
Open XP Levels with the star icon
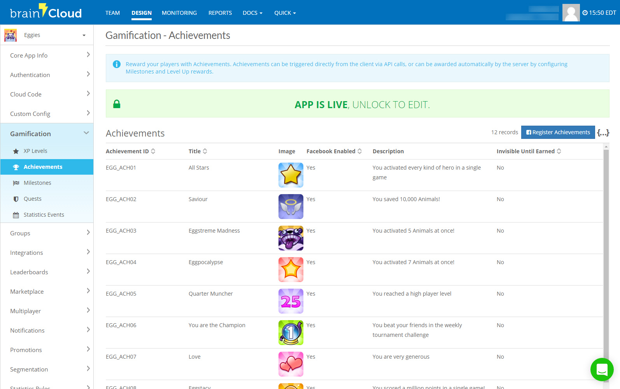click(x=35, y=151)
